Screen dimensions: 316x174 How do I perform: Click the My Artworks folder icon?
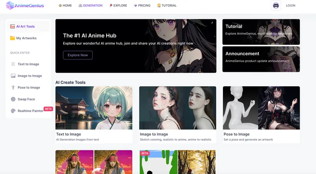(x=12, y=38)
